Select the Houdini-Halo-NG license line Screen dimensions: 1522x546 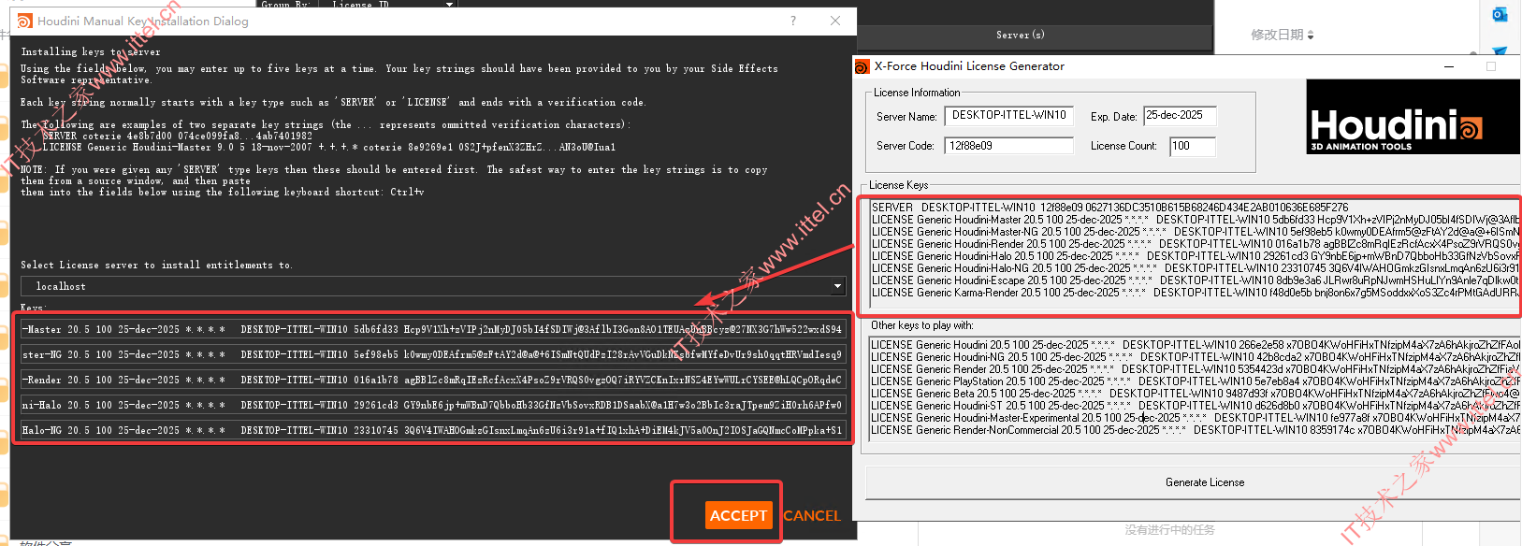click(1196, 268)
